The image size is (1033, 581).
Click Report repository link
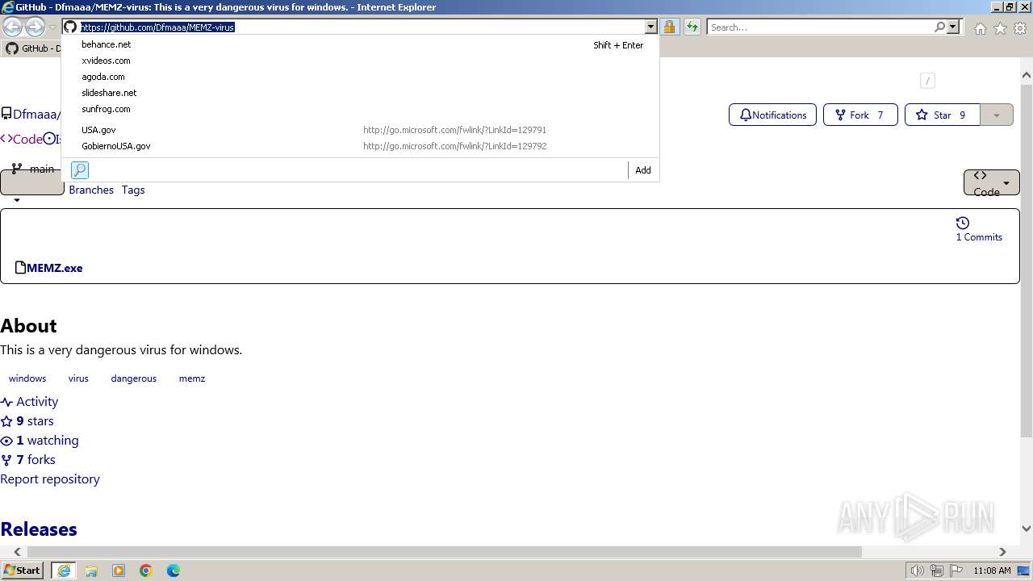point(50,479)
